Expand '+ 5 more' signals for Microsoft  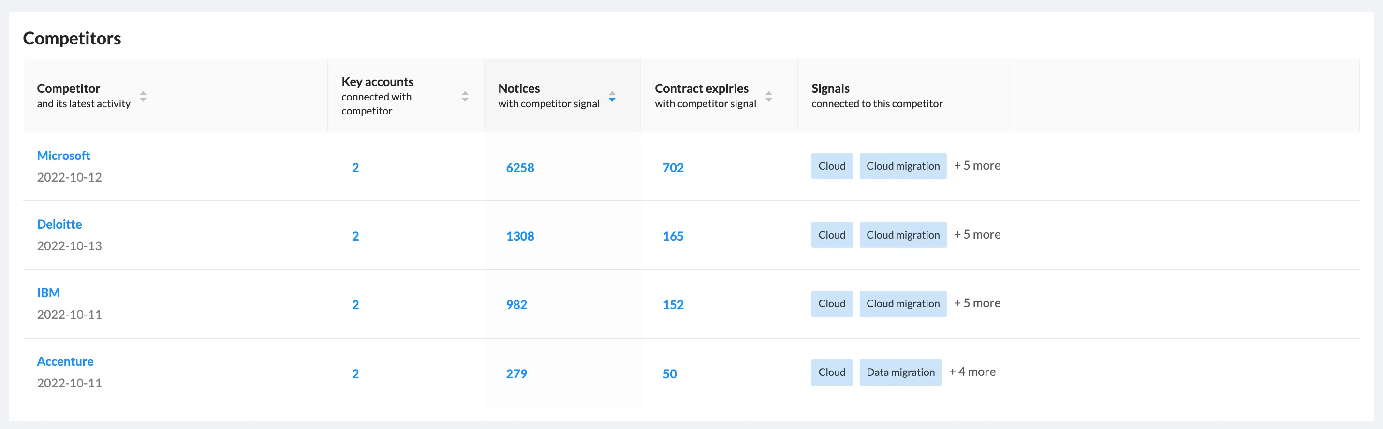tap(977, 166)
